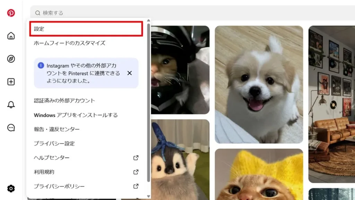Open the living room with posters pin
The image size is (355, 200).
coord(332,104)
